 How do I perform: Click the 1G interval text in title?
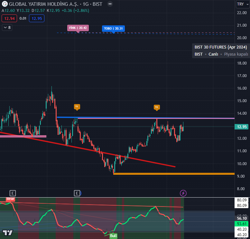(86, 4)
